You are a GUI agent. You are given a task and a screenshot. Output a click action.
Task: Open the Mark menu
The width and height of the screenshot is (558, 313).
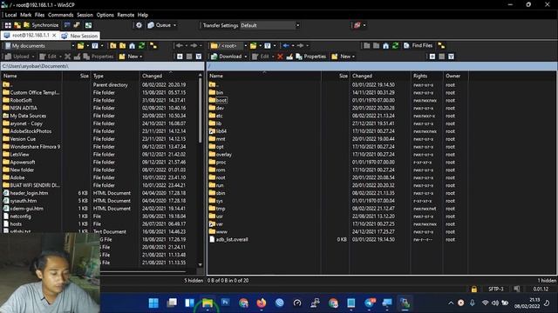coord(25,15)
